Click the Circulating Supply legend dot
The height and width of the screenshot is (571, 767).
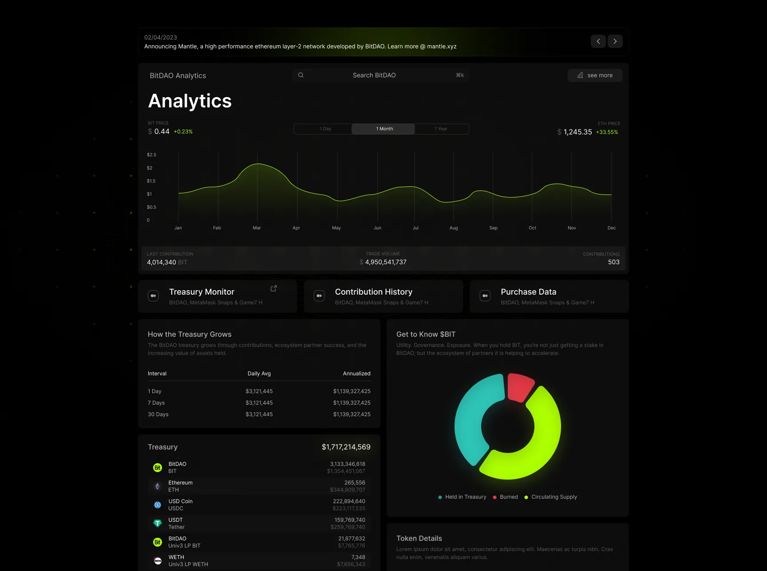coord(526,497)
